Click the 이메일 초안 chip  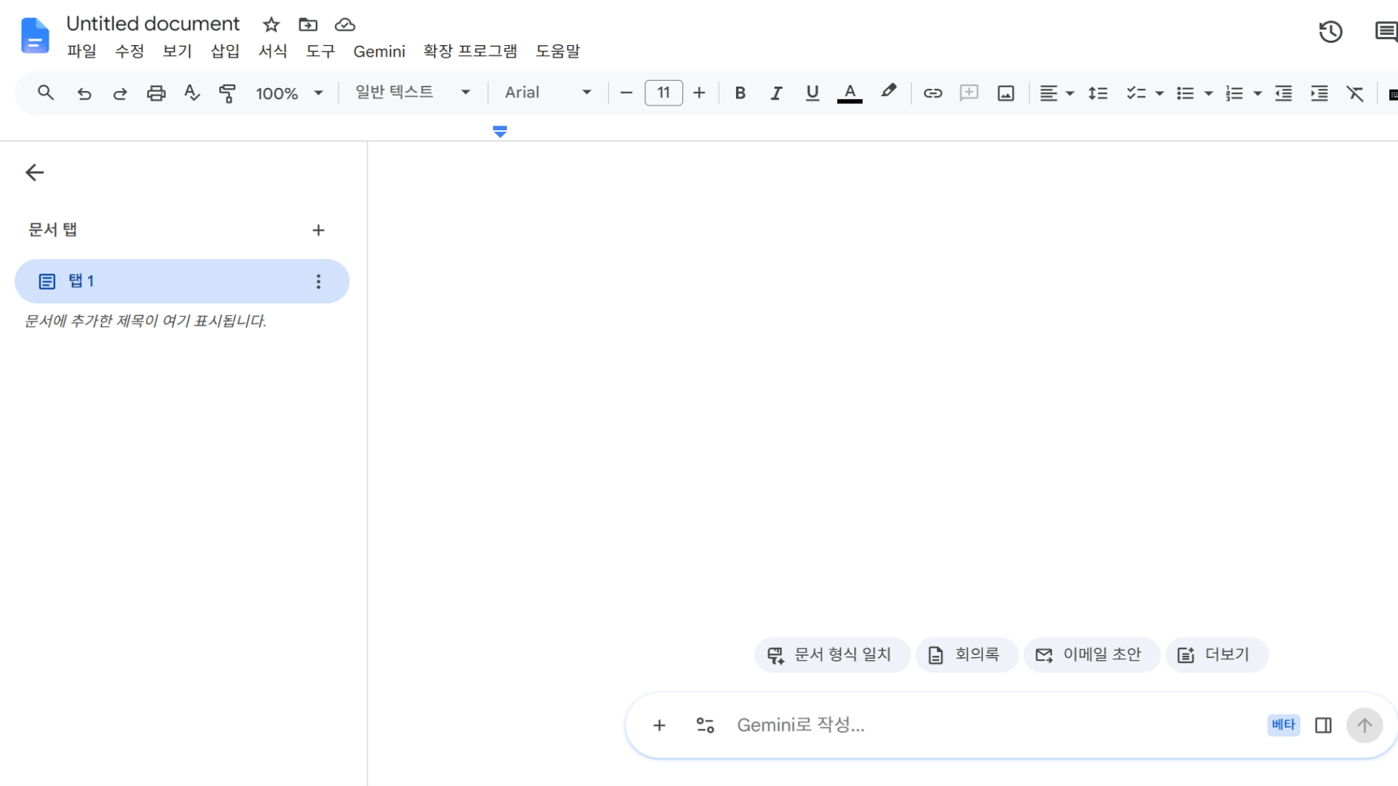(x=1091, y=655)
